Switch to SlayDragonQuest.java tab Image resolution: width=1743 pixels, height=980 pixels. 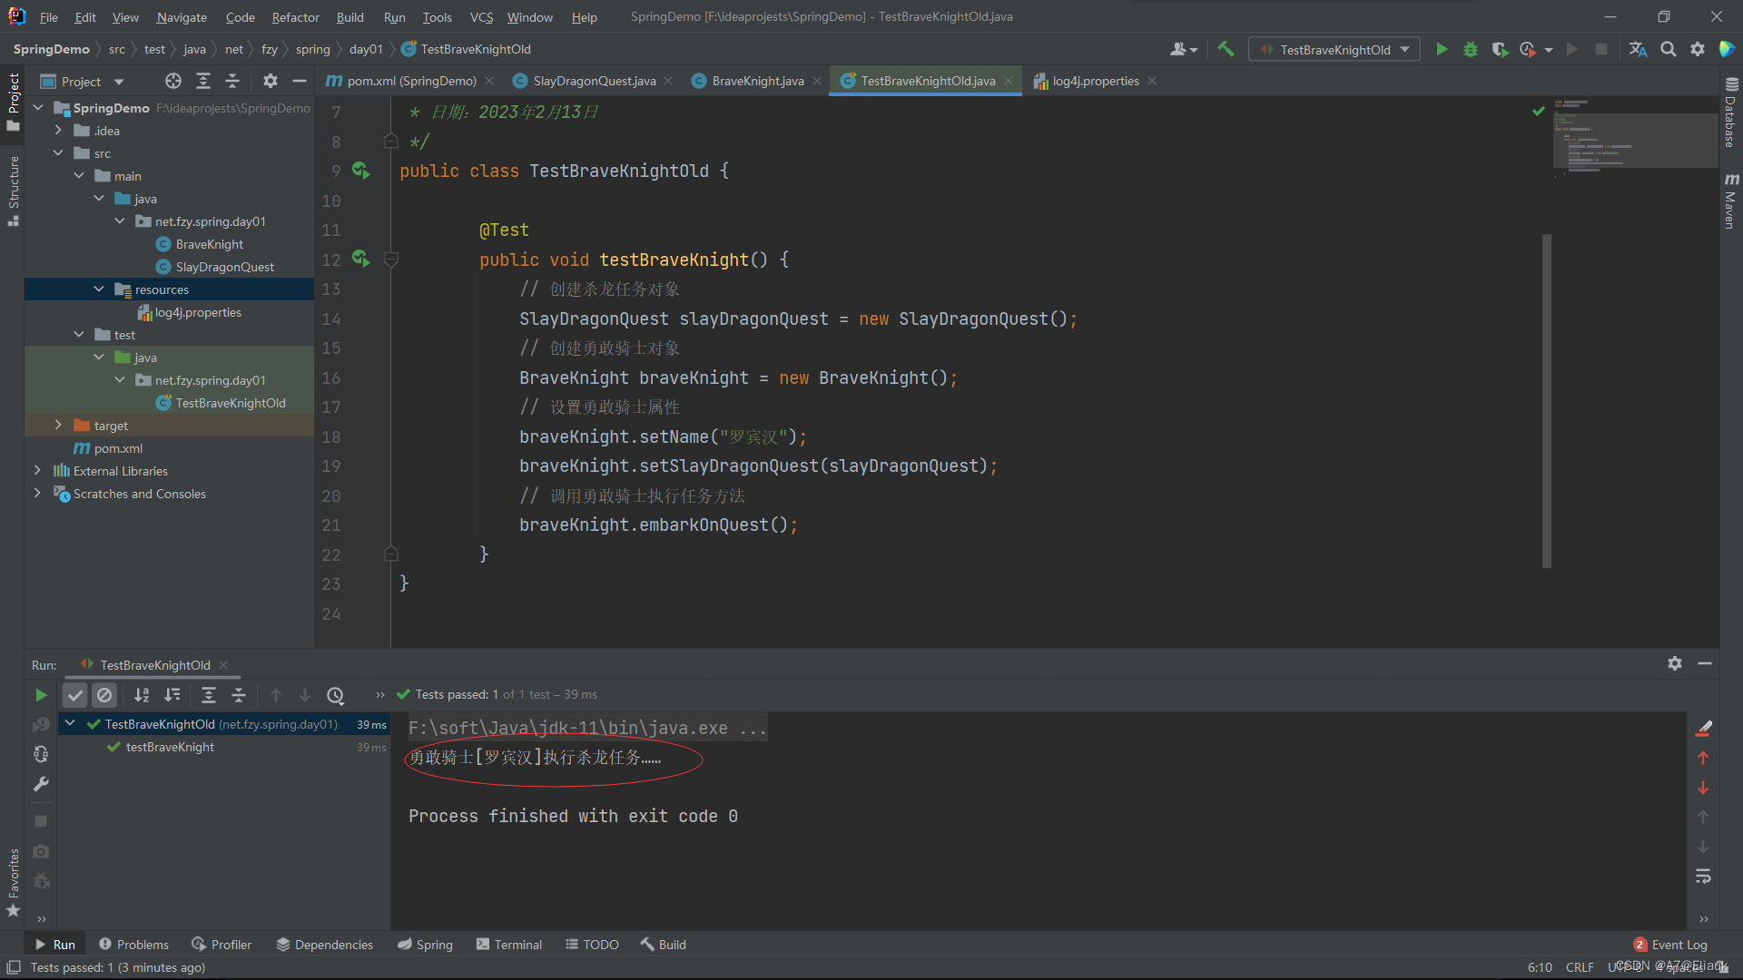coord(594,81)
